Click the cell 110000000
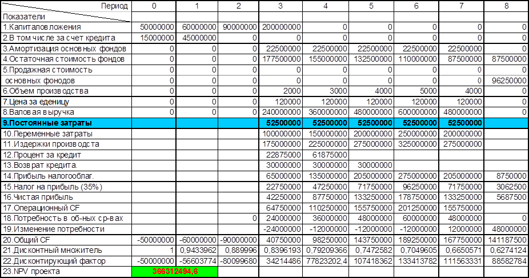The height and width of the screenshot is (278, 529). click(418, 59)
